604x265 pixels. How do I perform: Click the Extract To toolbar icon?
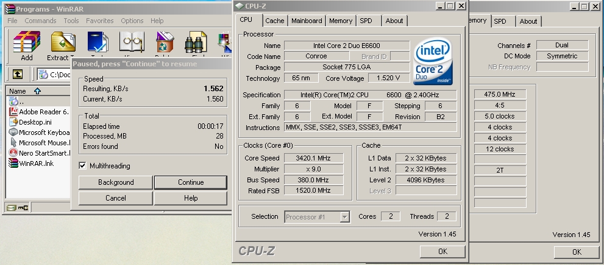pos(63,41)
